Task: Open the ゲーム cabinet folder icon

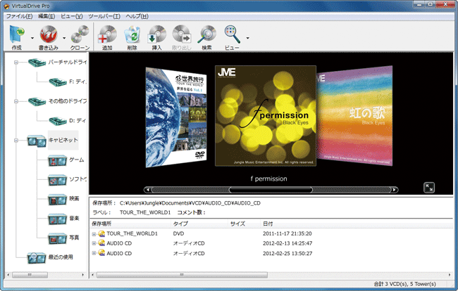Action: tap(57, 161)
